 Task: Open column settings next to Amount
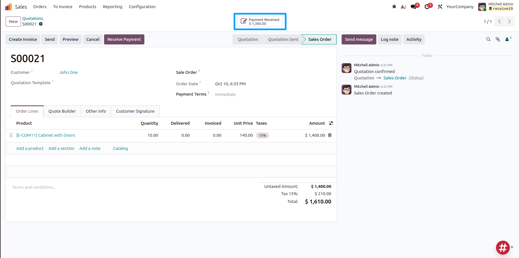(331, 123)
